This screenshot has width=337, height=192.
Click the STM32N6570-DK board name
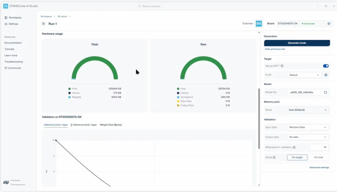(288, 23)
